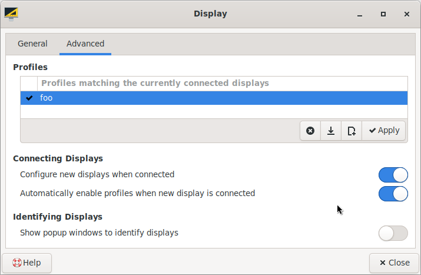Screen dimensions: 421x275
Task: Create a new profile with the page-plus icon
Action: [x=352, y=131]
